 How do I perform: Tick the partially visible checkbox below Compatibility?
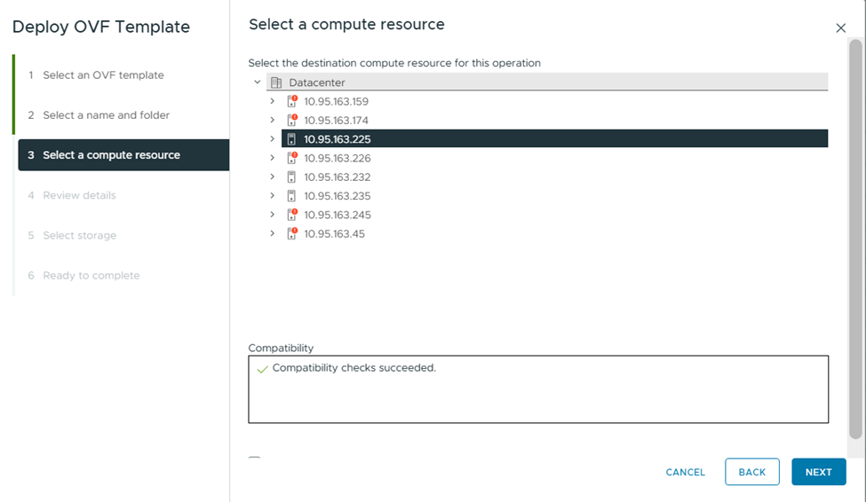(x=255, y=459)
